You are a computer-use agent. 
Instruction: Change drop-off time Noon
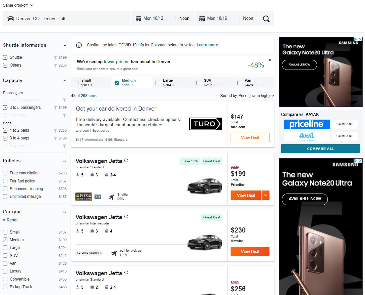click(248, 18)
